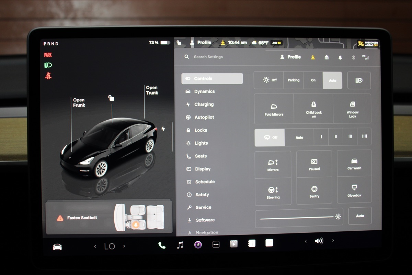Tap the Bluetooth icon in settings header
412x275 pixels.
coord(353,57)
